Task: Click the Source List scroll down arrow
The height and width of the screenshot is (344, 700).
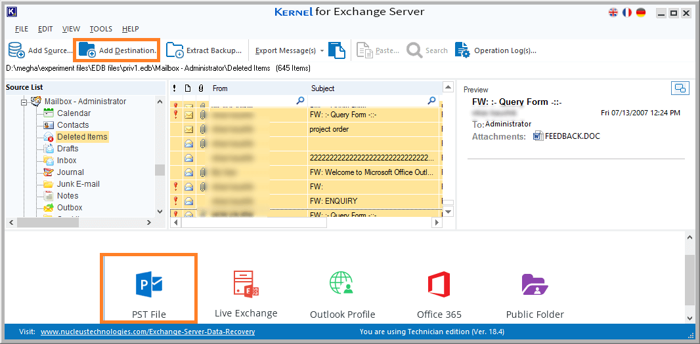Action: [x=160, y=211]
